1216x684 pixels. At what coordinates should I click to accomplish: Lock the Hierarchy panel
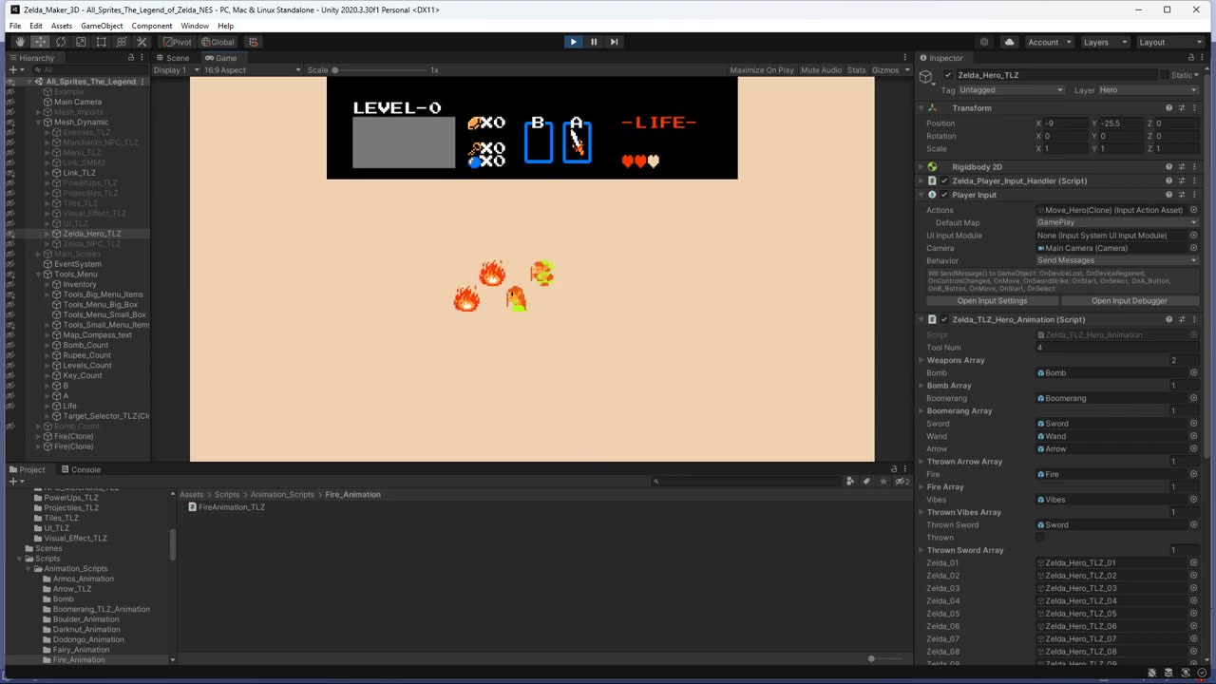tap(131, 58)
